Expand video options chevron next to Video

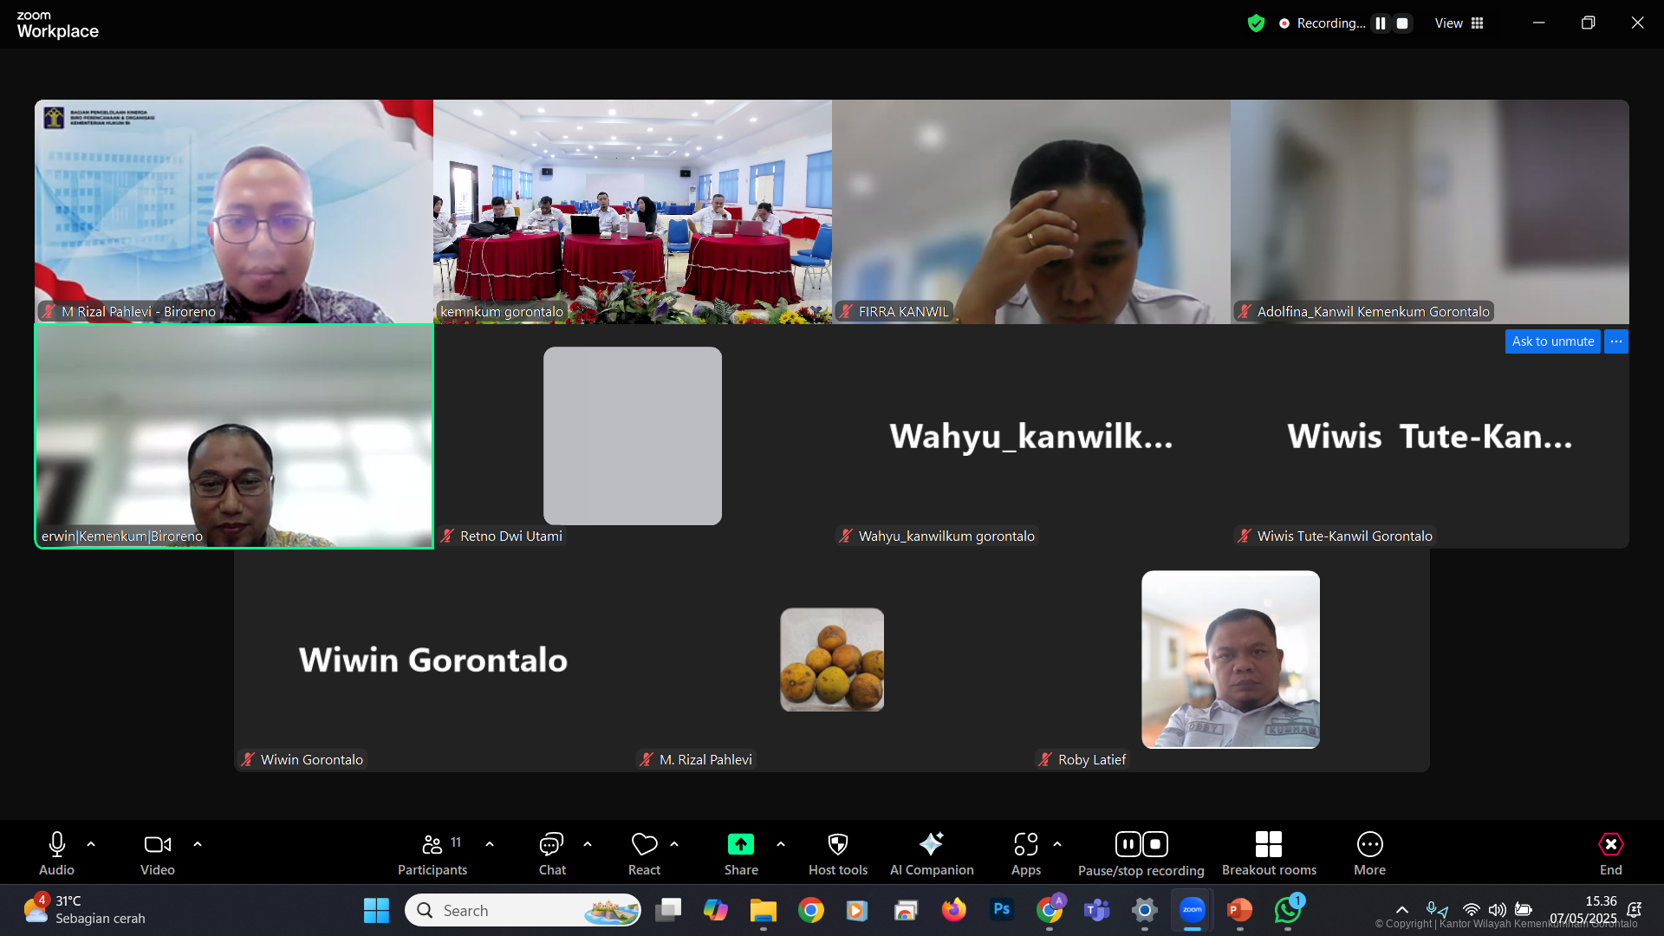click(x=198, y=844)
